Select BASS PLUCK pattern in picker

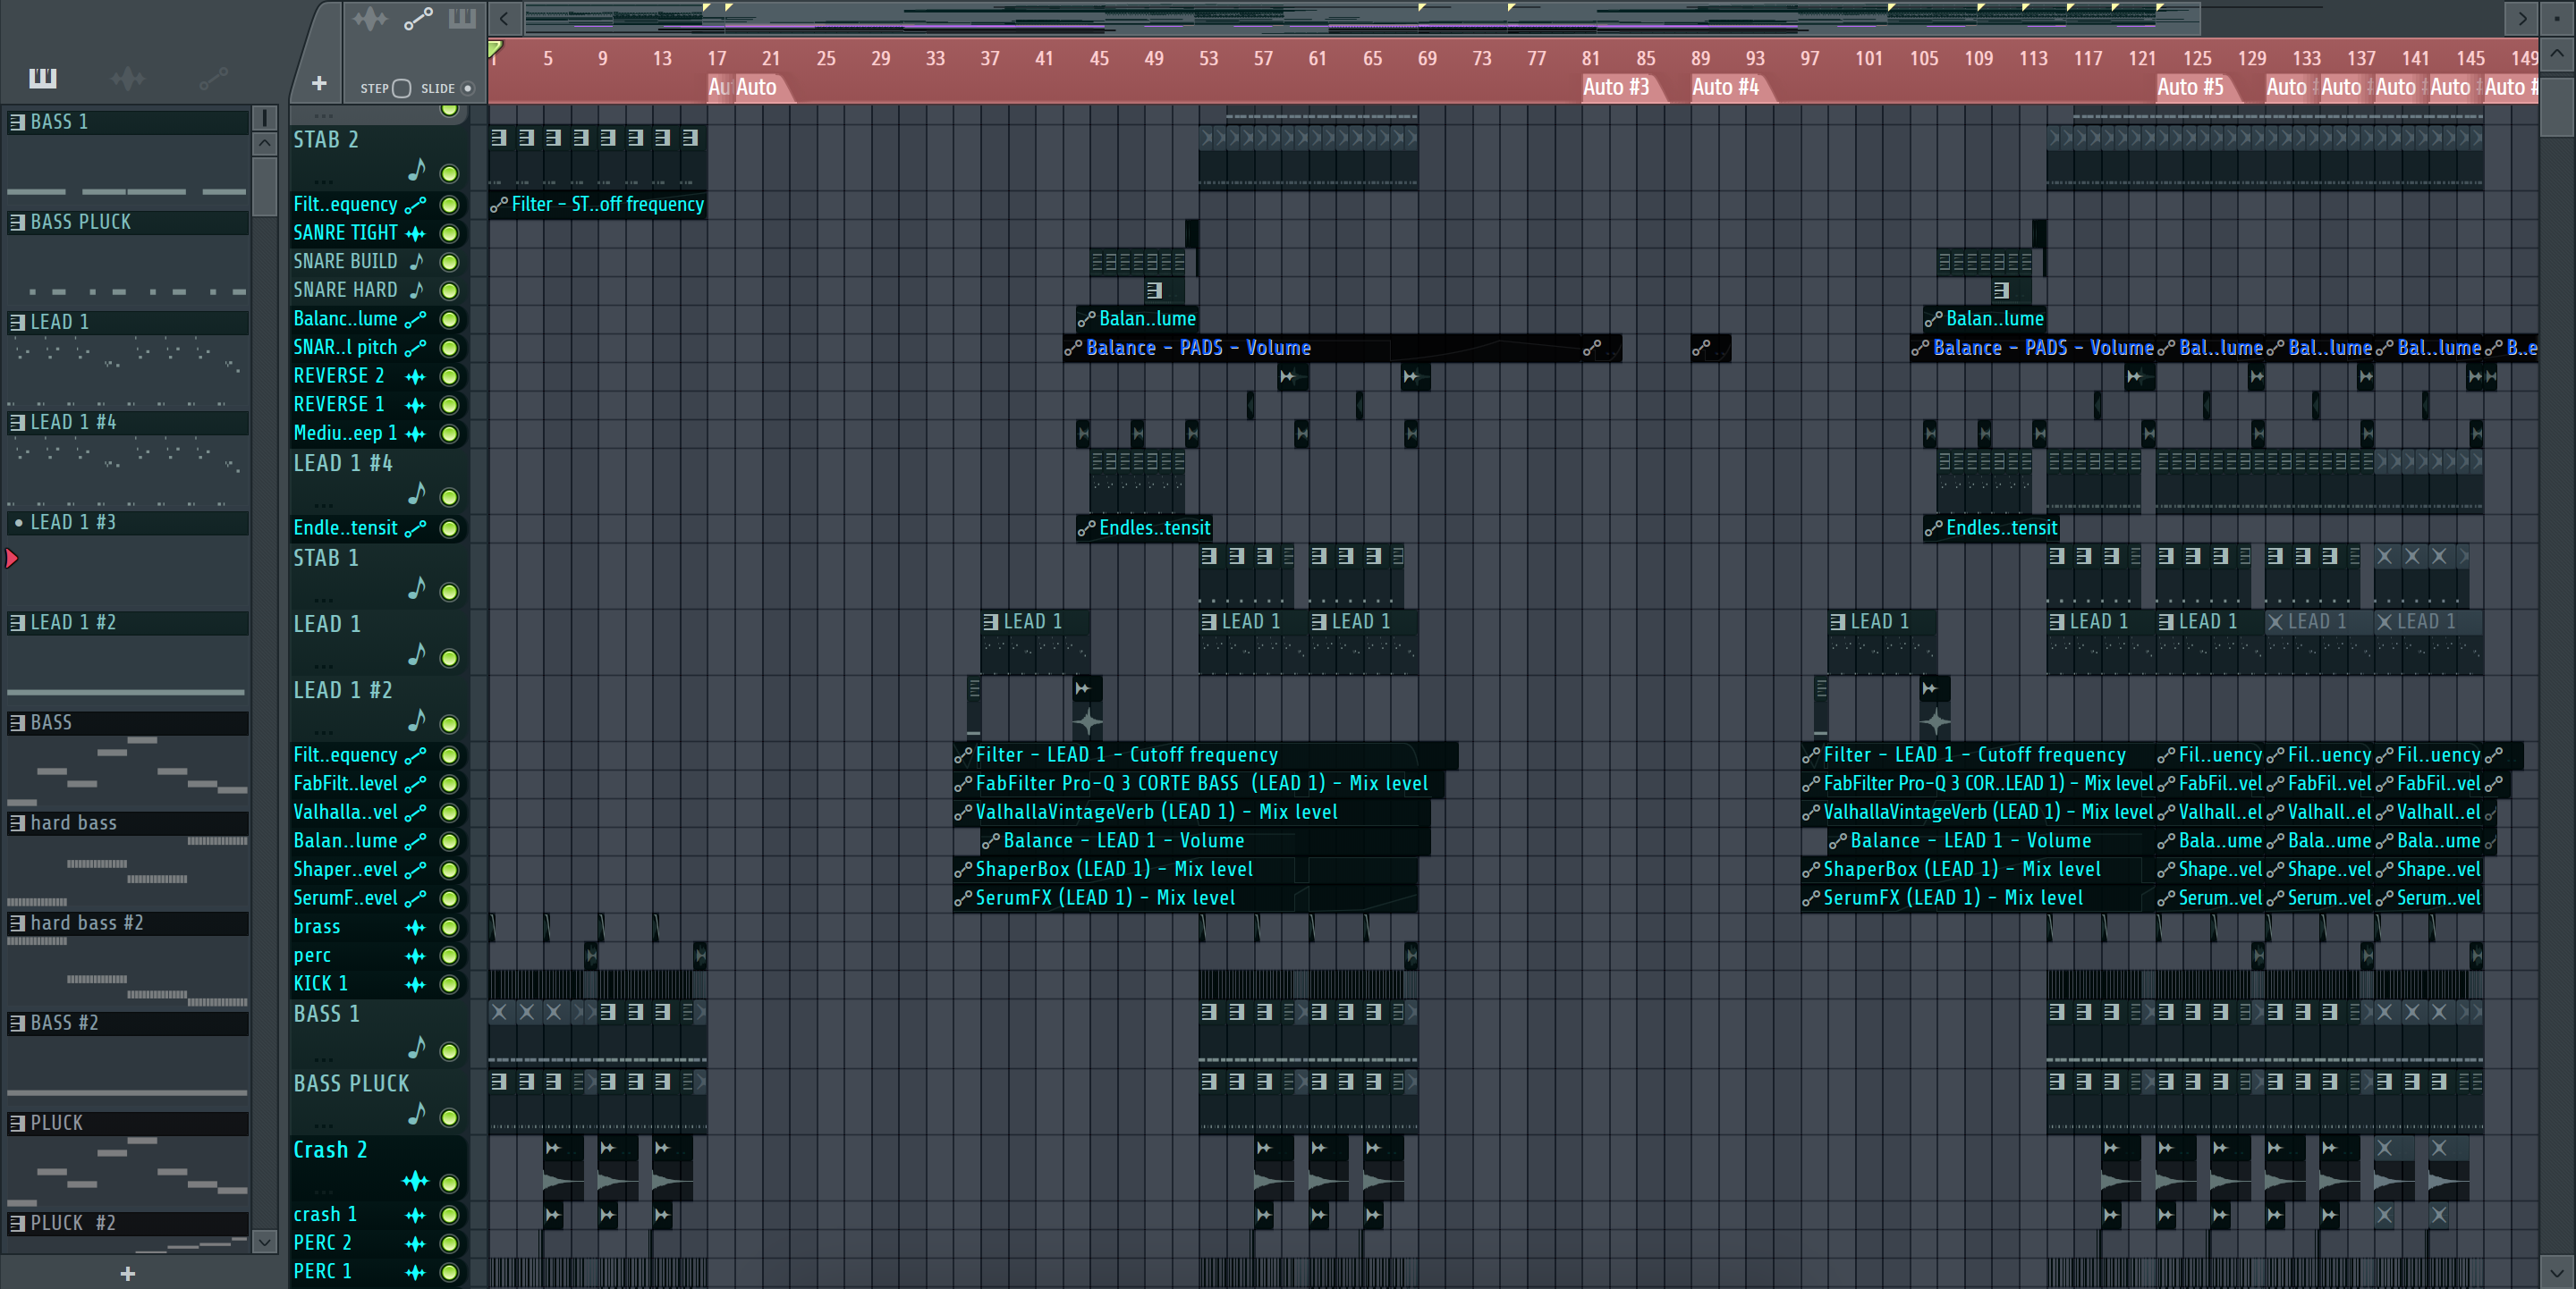[x=128, y=222]
